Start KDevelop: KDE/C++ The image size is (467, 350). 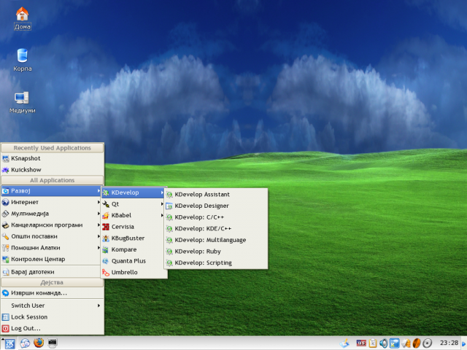click(x=216, y=229)
